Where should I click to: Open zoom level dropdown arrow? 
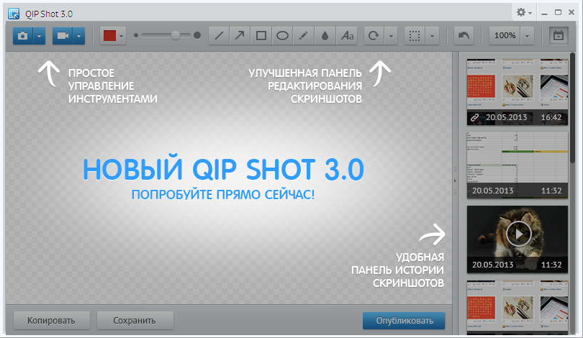[x=528, y=36]
